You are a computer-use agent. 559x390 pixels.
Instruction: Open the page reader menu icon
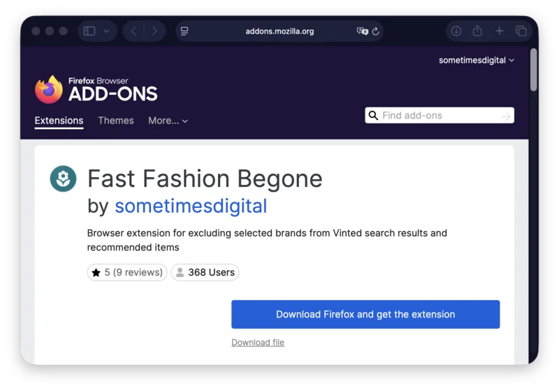pyautogui.click(x=184, y=31)
